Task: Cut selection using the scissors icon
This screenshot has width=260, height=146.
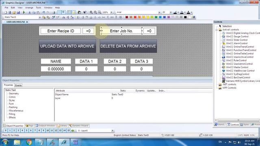Action: (30, 13)
